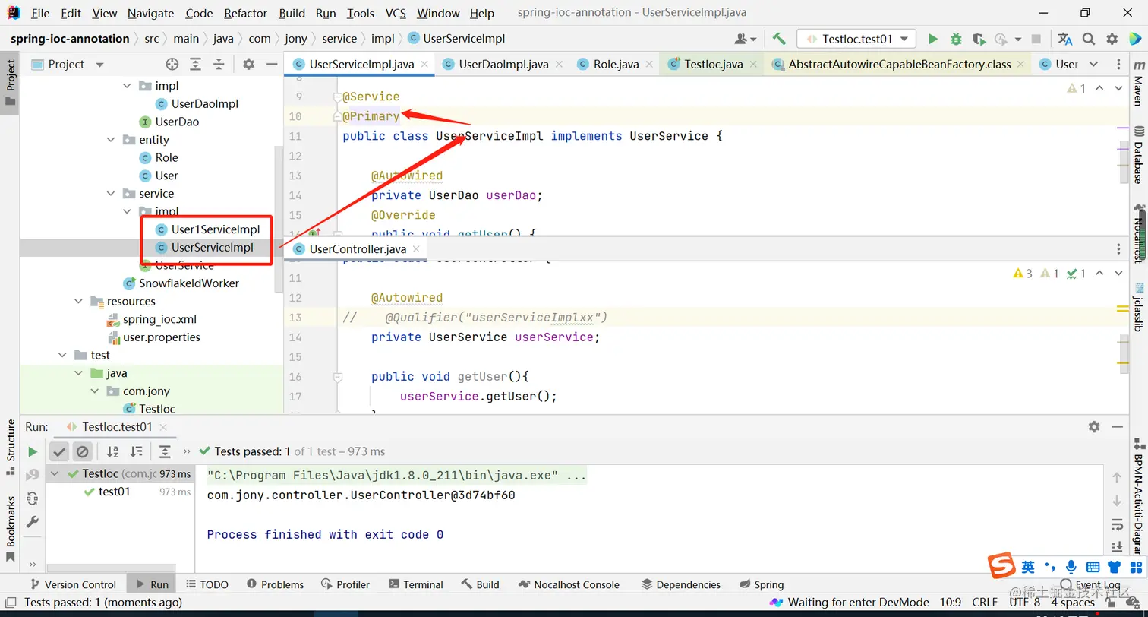
Task: Click Rerun Failed Tests icon
Action: (33, 476)
